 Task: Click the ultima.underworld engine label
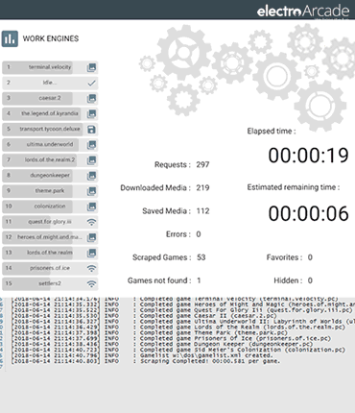point(50,144)
